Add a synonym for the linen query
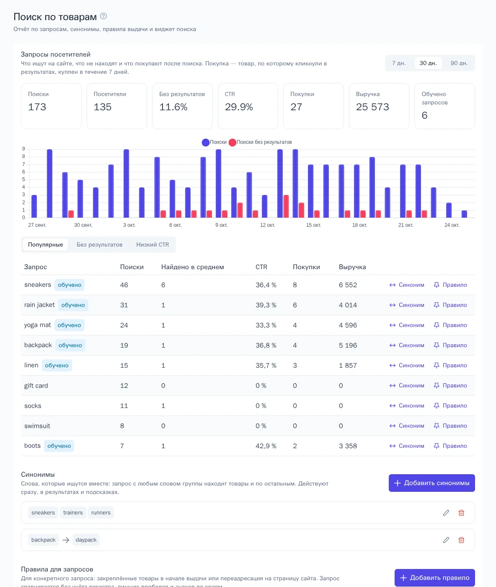The image size is (496, 587). click(x=407, y=366)
